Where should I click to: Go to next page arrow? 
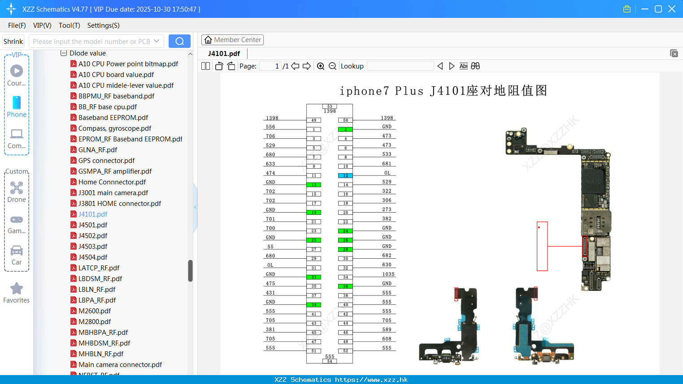[307, 66]
